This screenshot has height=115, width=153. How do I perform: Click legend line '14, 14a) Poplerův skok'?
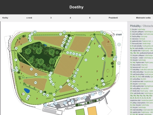point(141,62)
